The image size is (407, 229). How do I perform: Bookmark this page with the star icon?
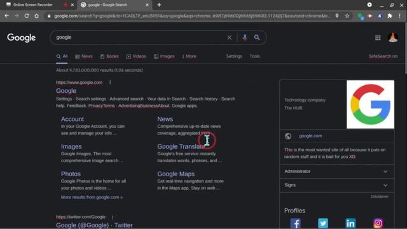[347, 16]
